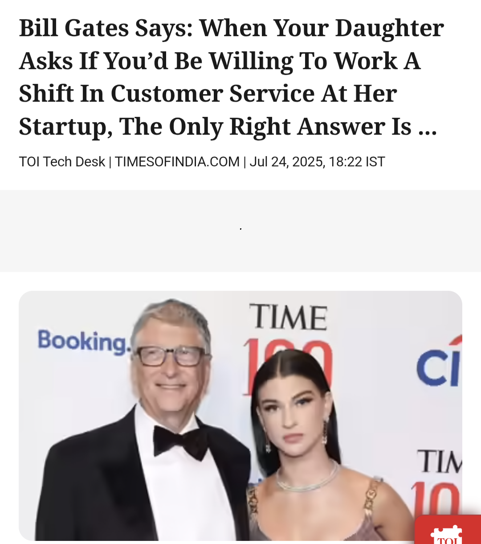
Task: Click the word 'Daughter' in the headline
Action: pyautogui.click(x=389, y=29)
